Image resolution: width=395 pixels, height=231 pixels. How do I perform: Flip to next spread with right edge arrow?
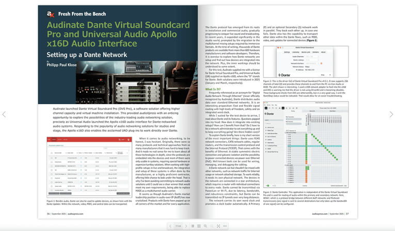391,114
